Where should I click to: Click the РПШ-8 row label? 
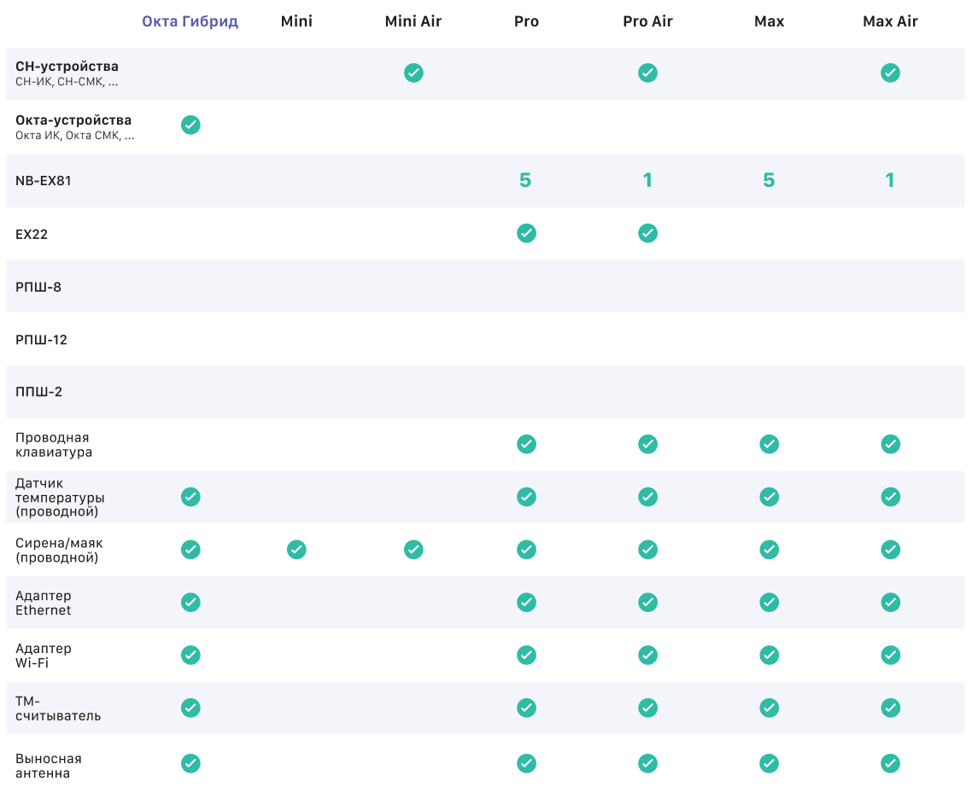(38, 287)
